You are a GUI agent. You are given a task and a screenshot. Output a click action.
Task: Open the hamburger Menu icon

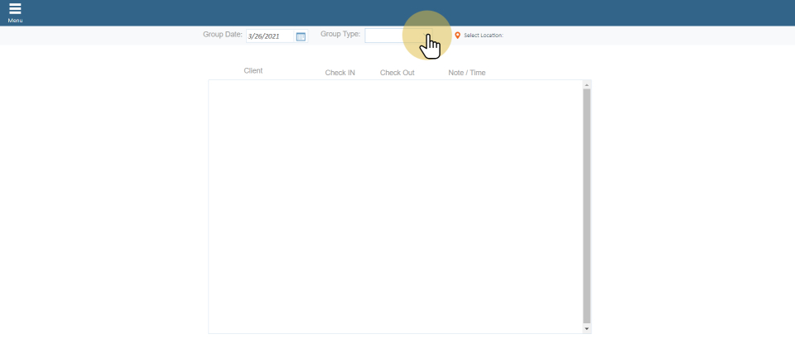click(15, 9)
